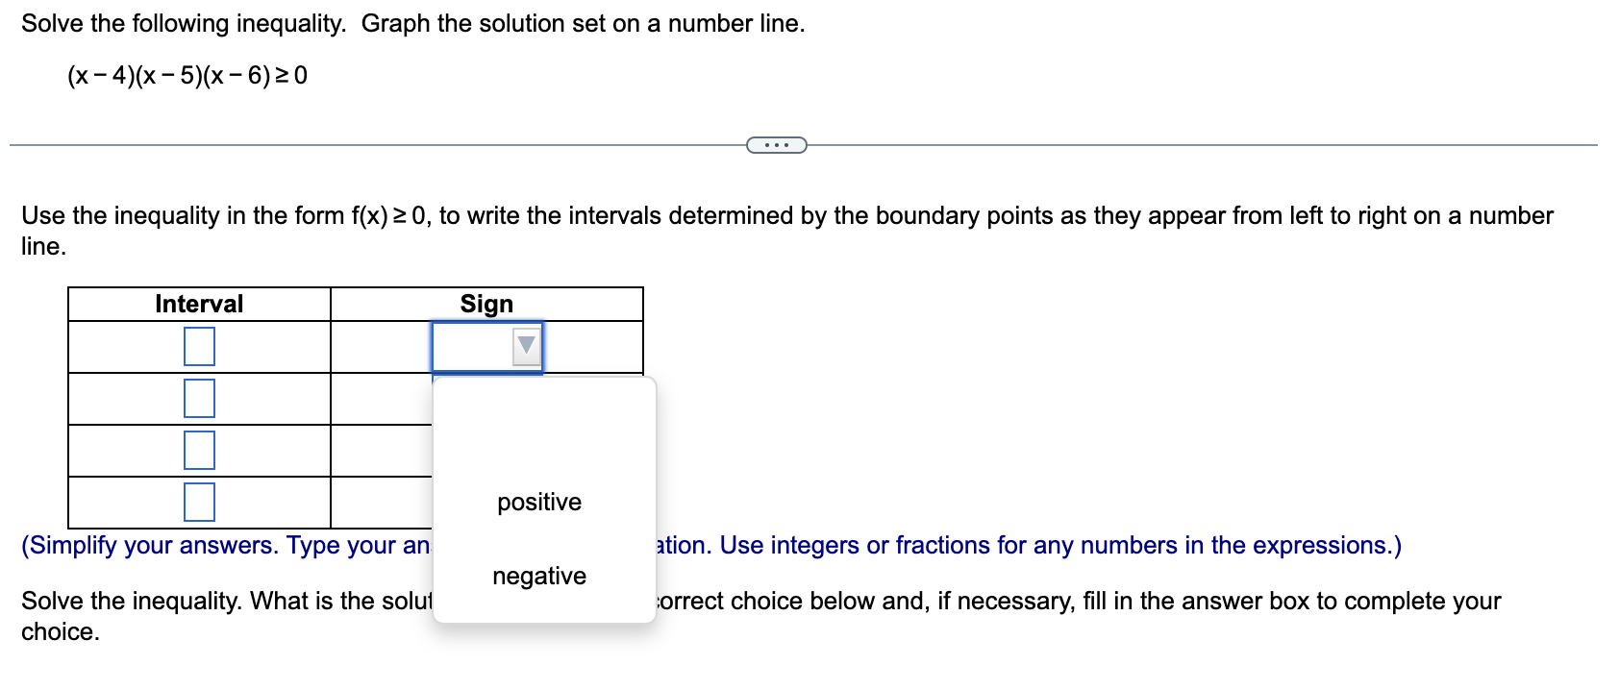Image resolution: width=1619 pixels, height=690 pixels.
Task: Click the ellipsis expander button on divider
Action: pos(777,145)
